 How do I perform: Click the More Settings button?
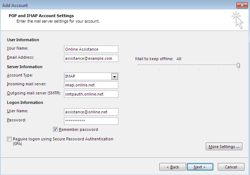(x=224, y=147)
